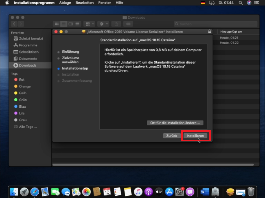Open the group-by arrangement dropdown
Image resolution: width=265 pixels, height=198 pixels.
coord(89,24)
